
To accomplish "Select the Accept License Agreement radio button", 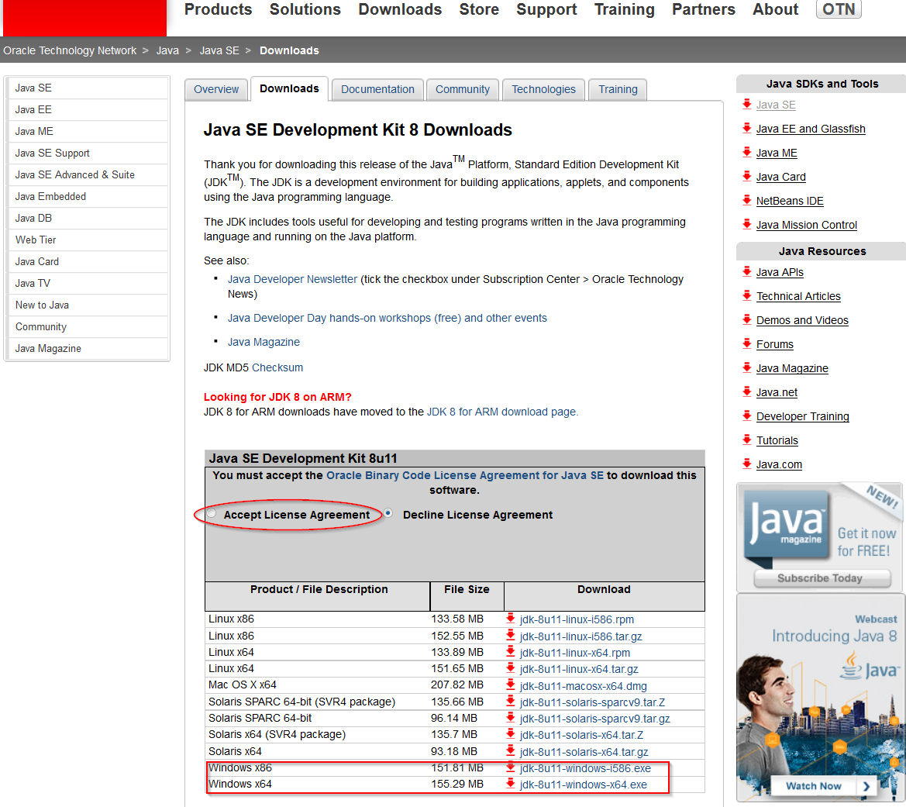I will pyautogui.click(x=212, y=514).
